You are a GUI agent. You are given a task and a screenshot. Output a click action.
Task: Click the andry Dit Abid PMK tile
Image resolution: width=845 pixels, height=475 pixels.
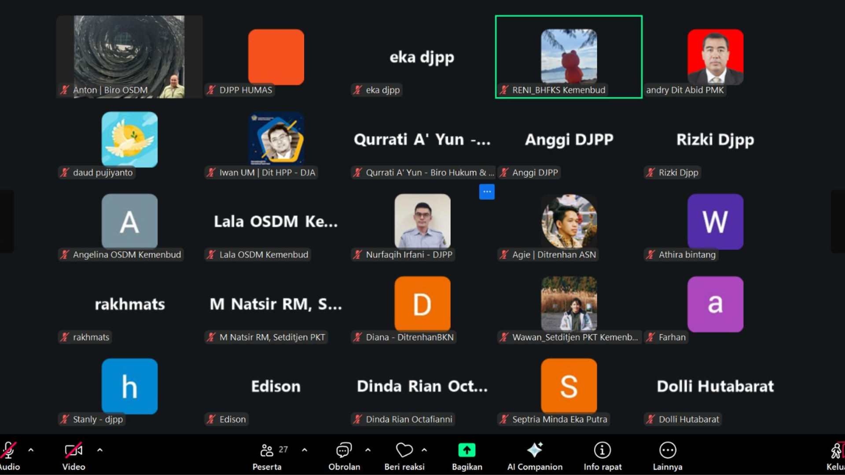coord(715,57)
